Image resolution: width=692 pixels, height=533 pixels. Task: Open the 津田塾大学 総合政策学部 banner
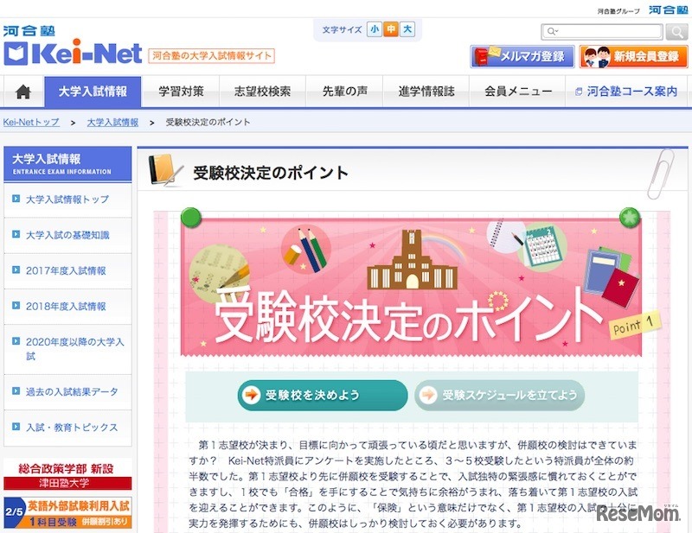[67, 475]
